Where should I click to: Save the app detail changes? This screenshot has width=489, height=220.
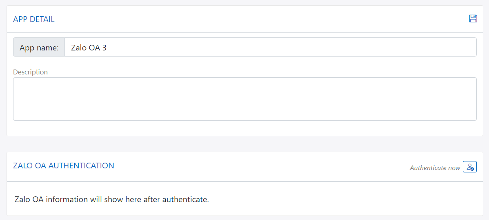(x=473, y=19)
